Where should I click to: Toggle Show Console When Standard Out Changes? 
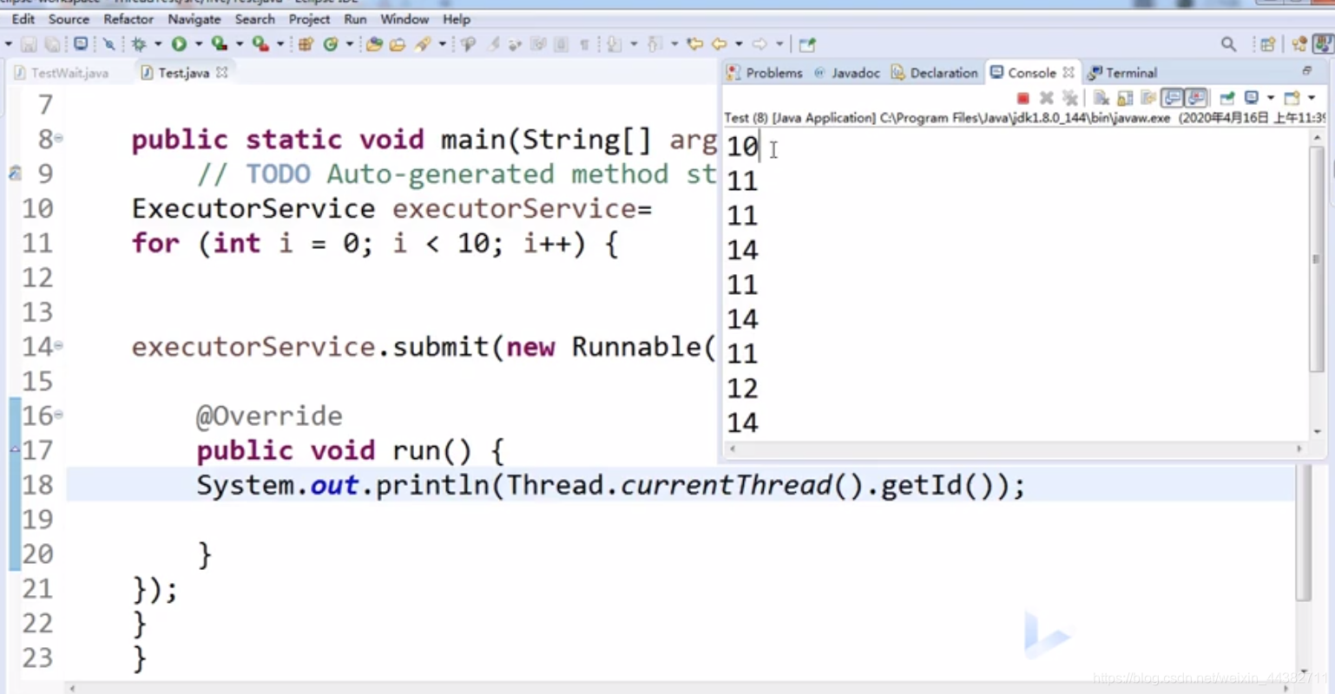click(1172, 98)
